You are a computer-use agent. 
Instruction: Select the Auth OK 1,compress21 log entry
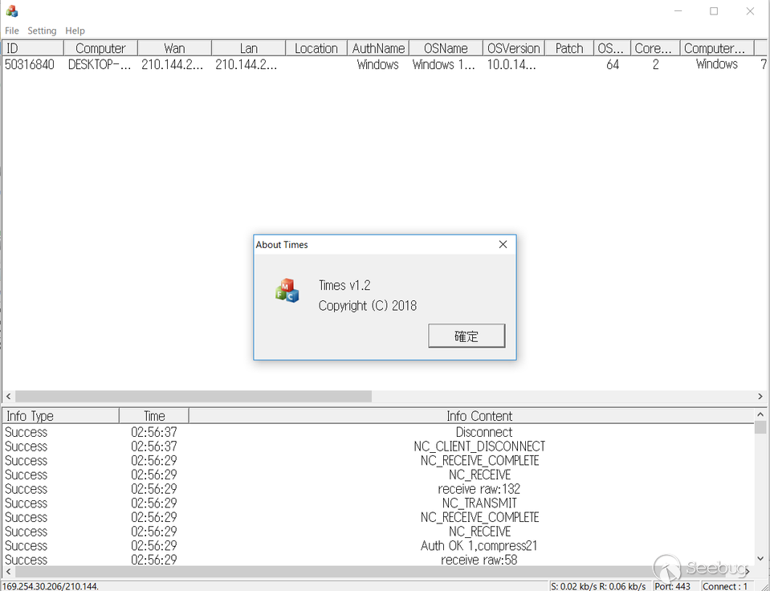pos(378,546)
